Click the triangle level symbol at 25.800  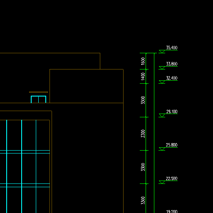[x=162, y=149]
